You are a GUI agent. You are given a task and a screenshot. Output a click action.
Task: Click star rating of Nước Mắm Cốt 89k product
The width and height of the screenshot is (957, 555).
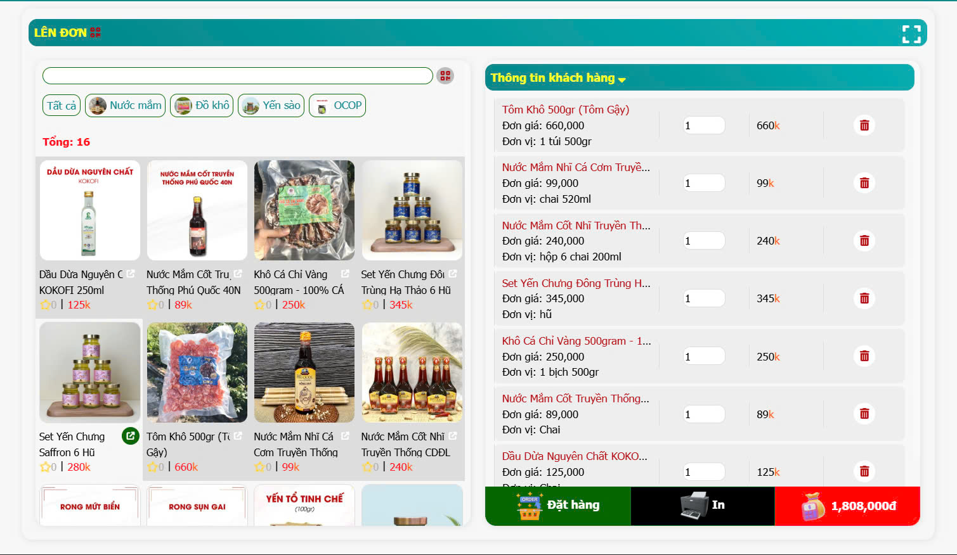coord(152,305)
